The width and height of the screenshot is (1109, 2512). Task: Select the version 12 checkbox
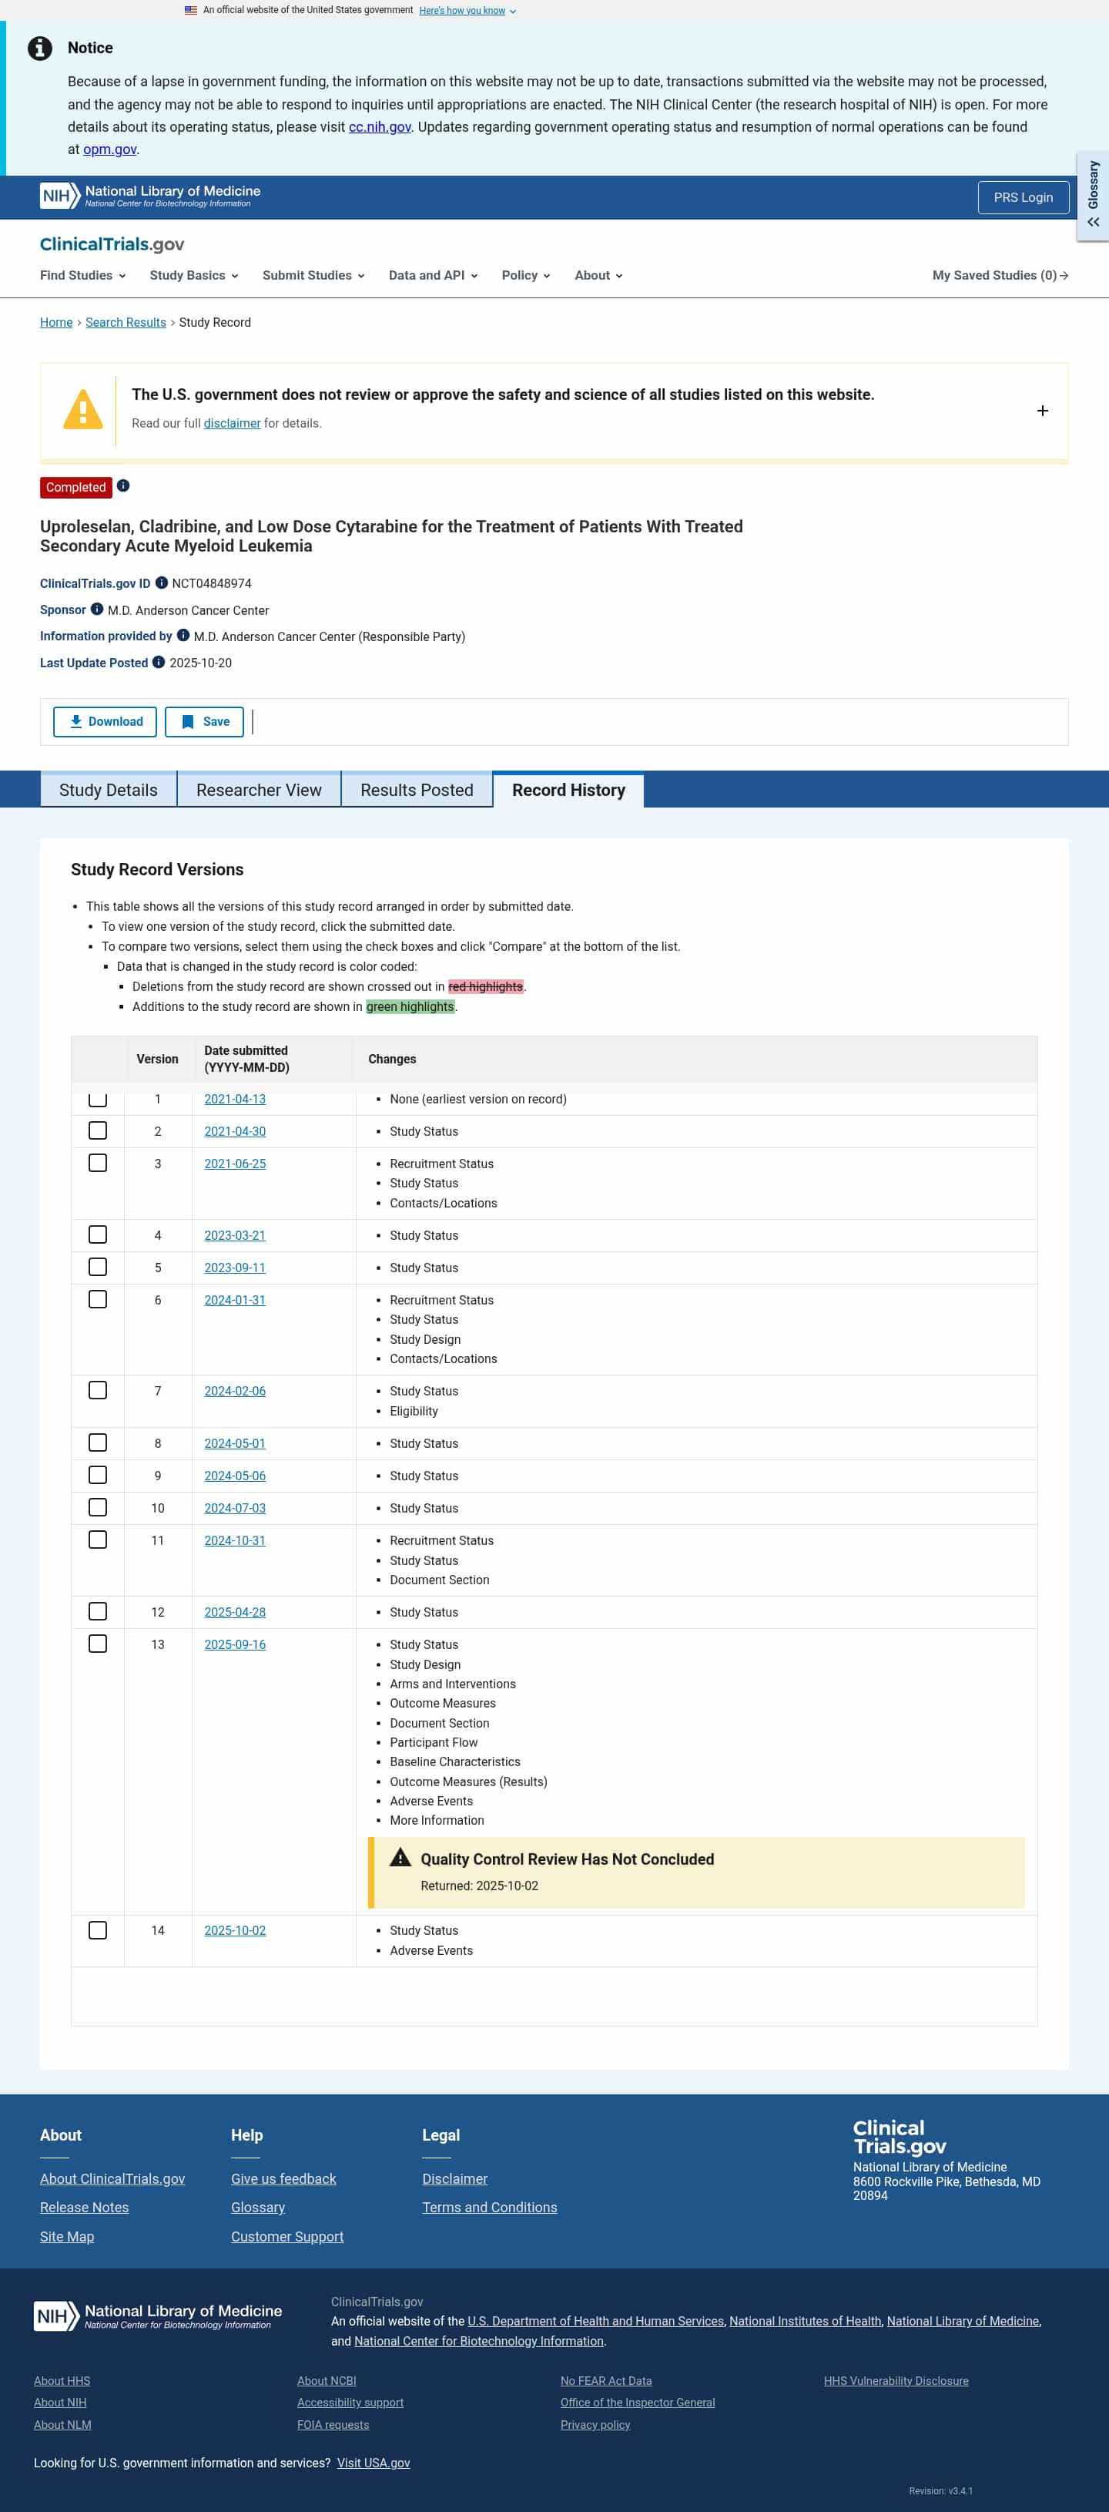tap(98, 1611)
